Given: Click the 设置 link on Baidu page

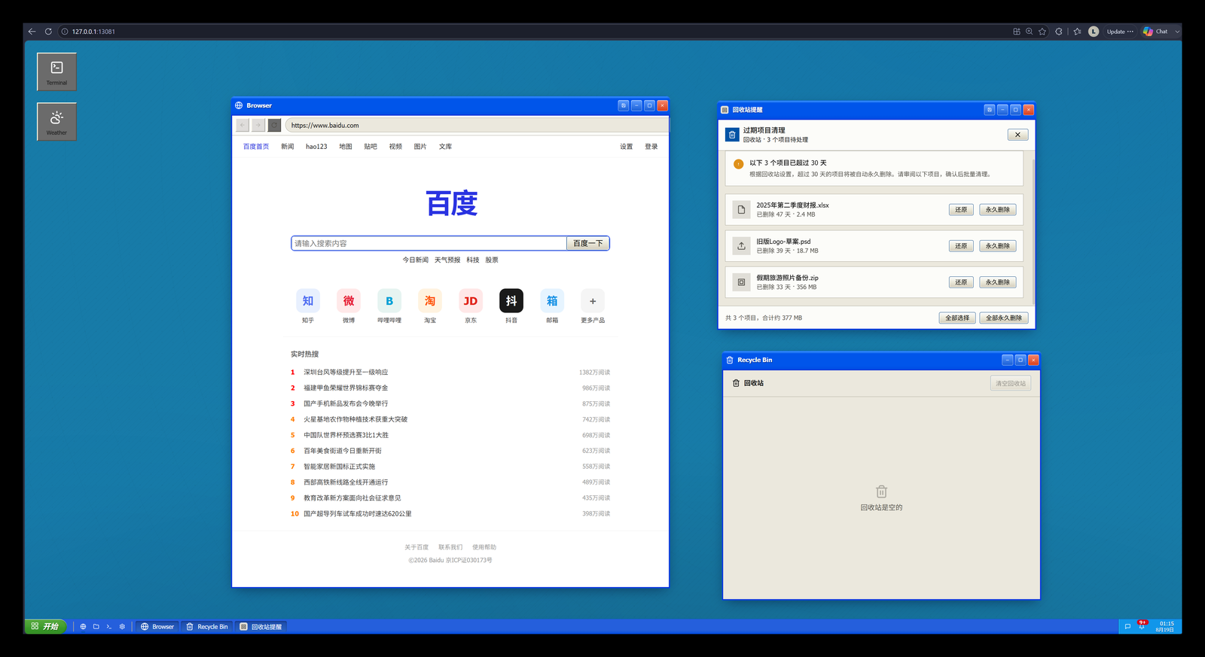Looking at the screenshot, I should coord(627,147).
